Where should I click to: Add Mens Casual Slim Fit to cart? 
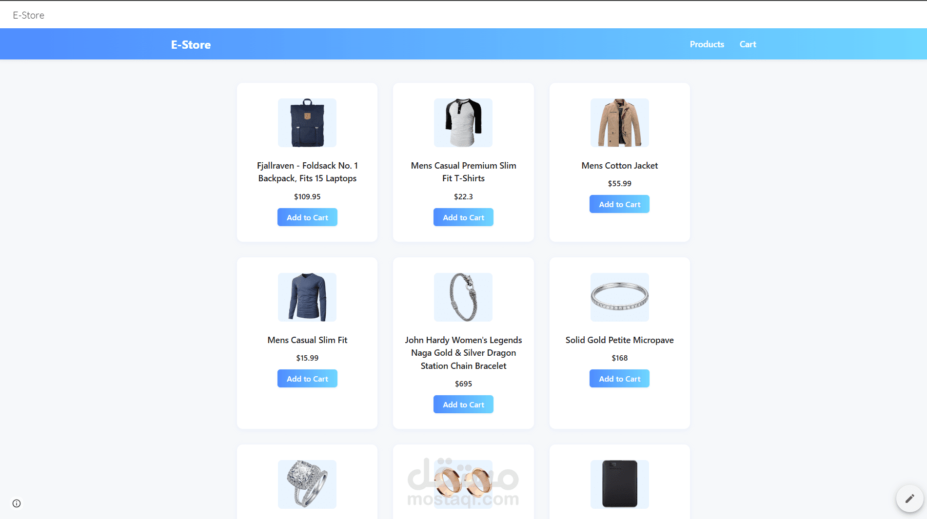coord(307,379)
